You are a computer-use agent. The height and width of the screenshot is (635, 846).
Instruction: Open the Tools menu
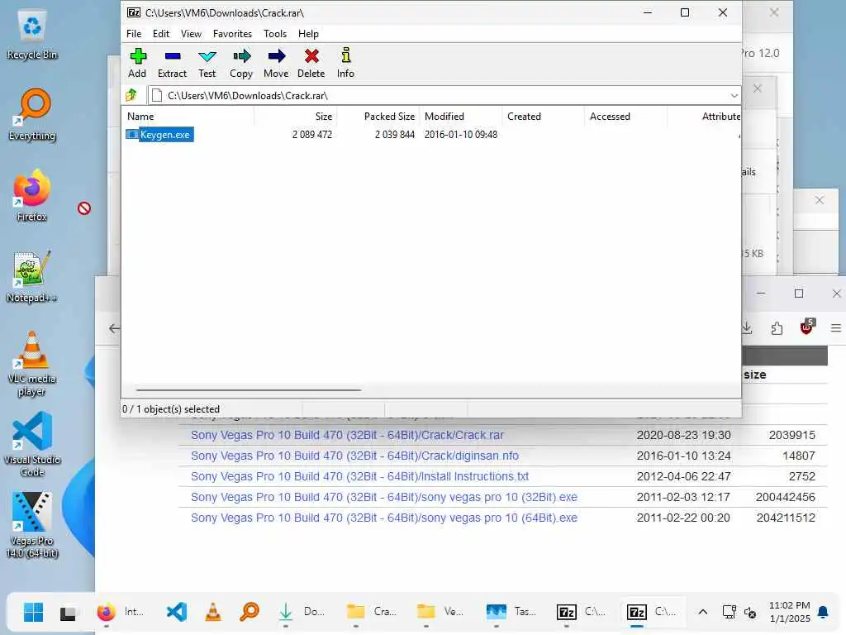coord(275,33)
